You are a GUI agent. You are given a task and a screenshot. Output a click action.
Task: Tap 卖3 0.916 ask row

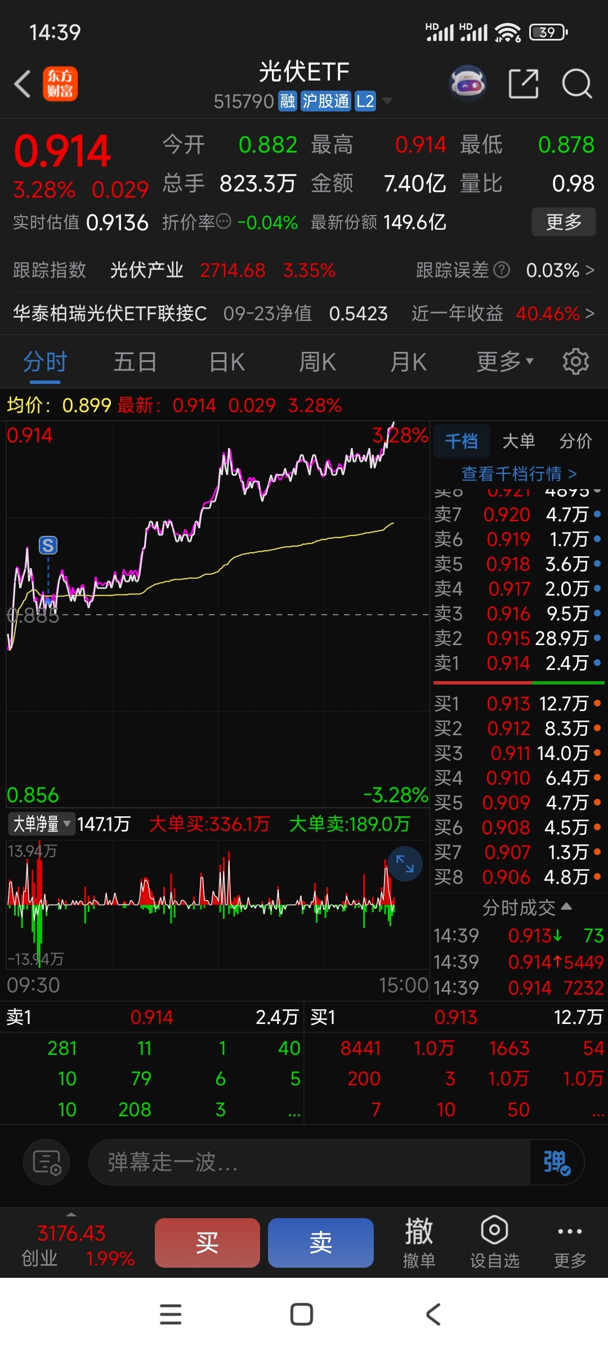(x=518, y=614)
